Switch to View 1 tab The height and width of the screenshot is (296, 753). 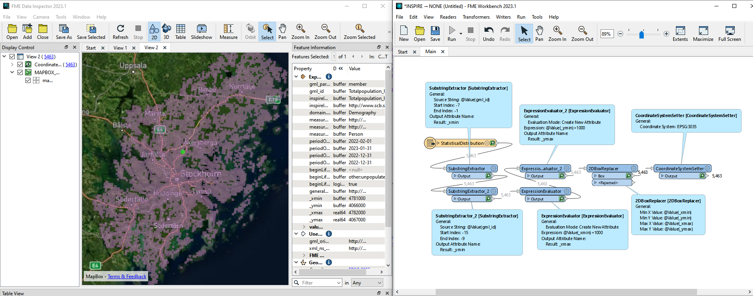[x=120, y=48]
